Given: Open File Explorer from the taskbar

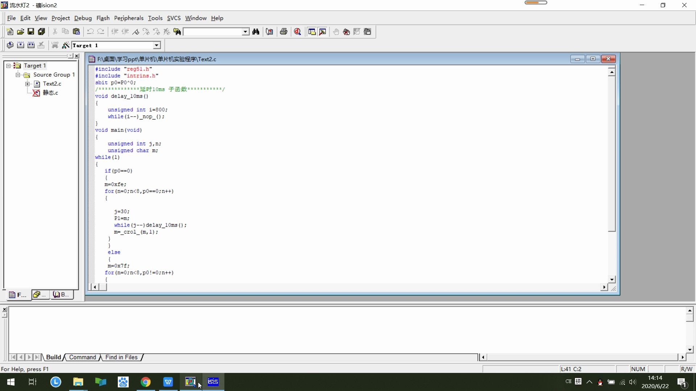Looking at the screenshot, I should point(78,382).
